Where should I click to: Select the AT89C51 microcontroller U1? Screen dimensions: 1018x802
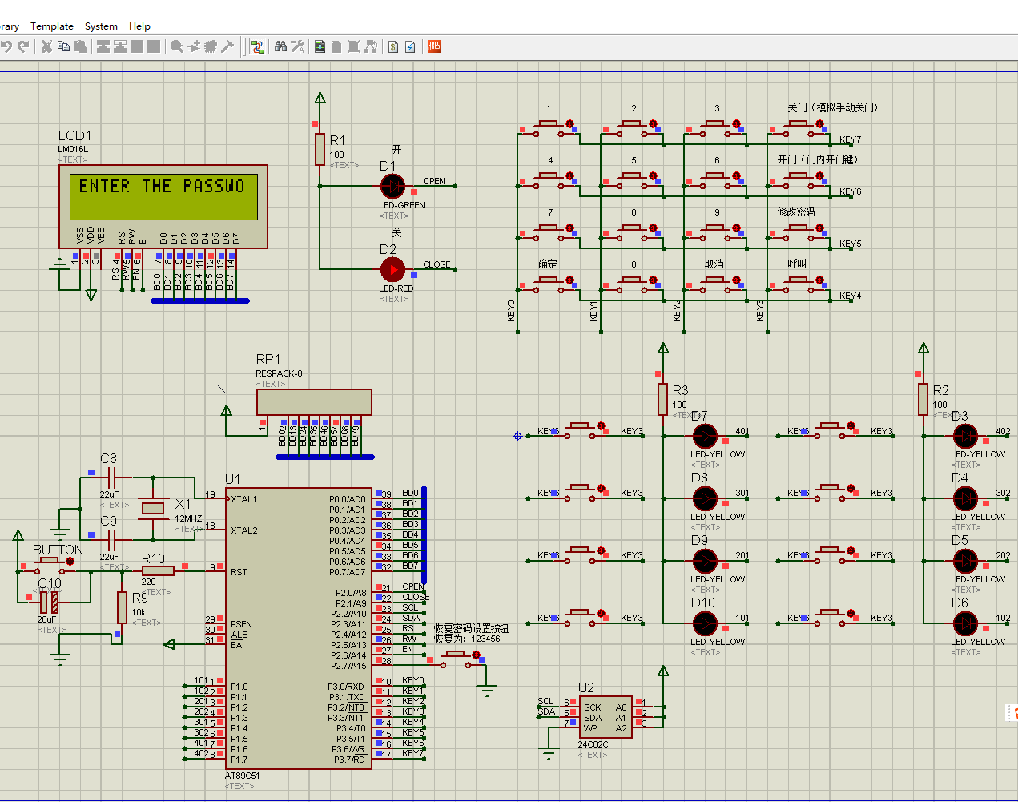pyautogui.click(x=299, y=629)
